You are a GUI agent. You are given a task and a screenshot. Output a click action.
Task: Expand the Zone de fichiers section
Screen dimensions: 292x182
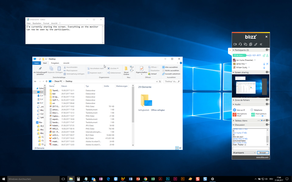pyautogui.click(x=234, y=100)
